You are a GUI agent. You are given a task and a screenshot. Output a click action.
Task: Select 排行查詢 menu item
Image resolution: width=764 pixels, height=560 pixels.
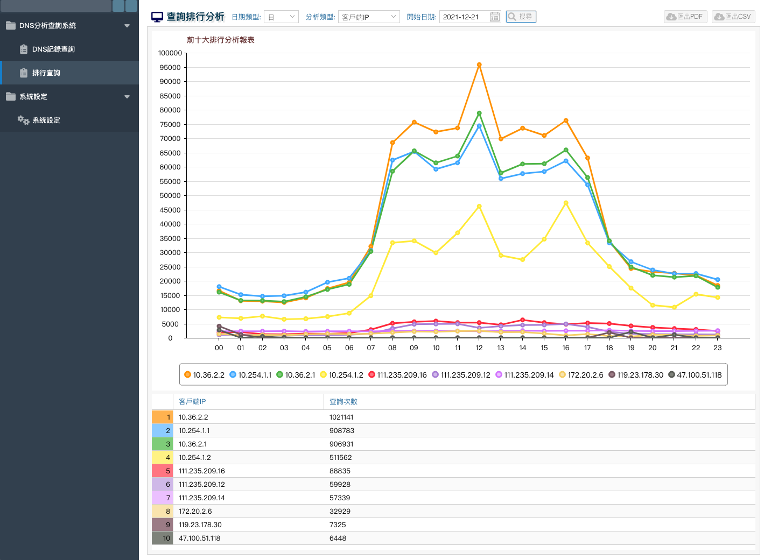pyautogui.click(x=69, y=73)
